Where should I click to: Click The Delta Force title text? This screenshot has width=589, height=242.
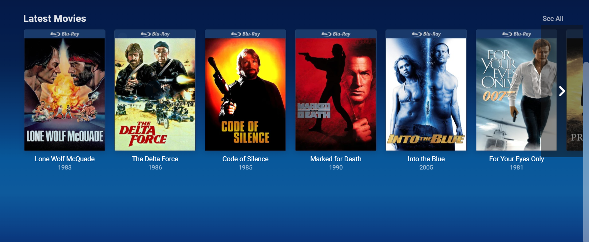click(155, 159)
